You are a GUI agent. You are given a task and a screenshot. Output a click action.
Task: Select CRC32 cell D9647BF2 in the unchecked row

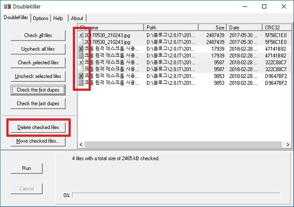pyautogui.click(x=275, y=83)
